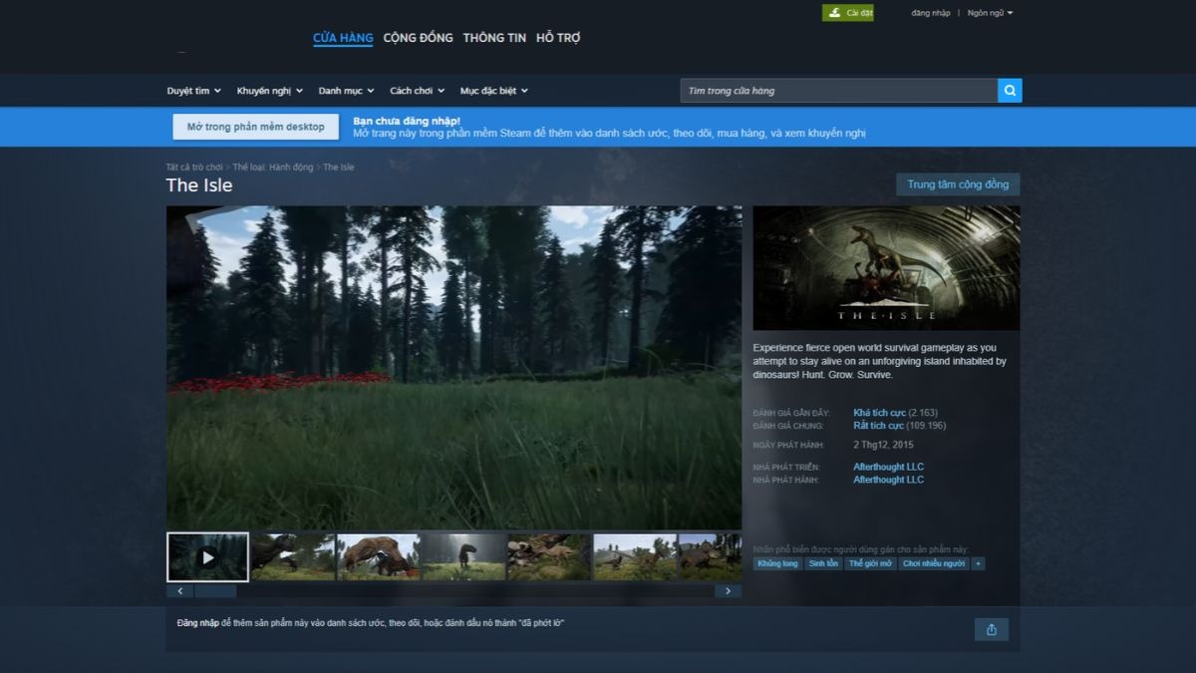
Task: Click the Đăng nhập link in wishlist notice
Action: tap(197, 623)
